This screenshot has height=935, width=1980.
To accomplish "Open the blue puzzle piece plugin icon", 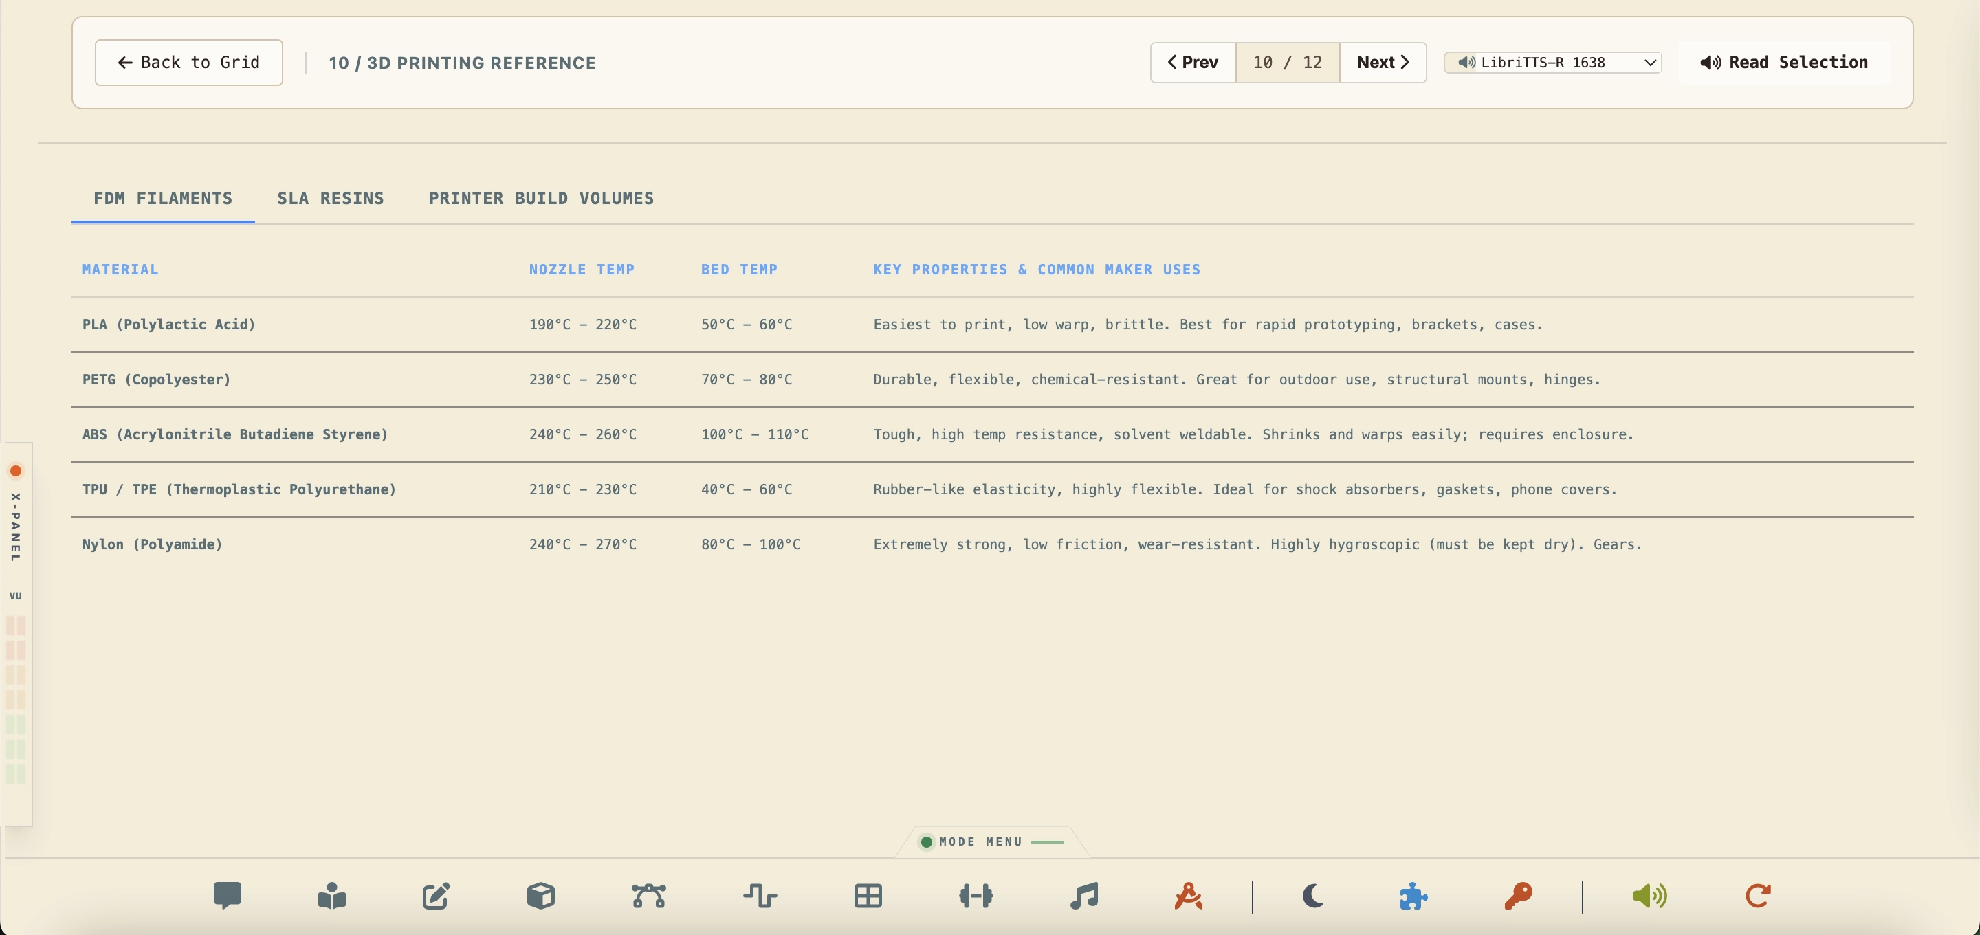I will pos(1413,896).
